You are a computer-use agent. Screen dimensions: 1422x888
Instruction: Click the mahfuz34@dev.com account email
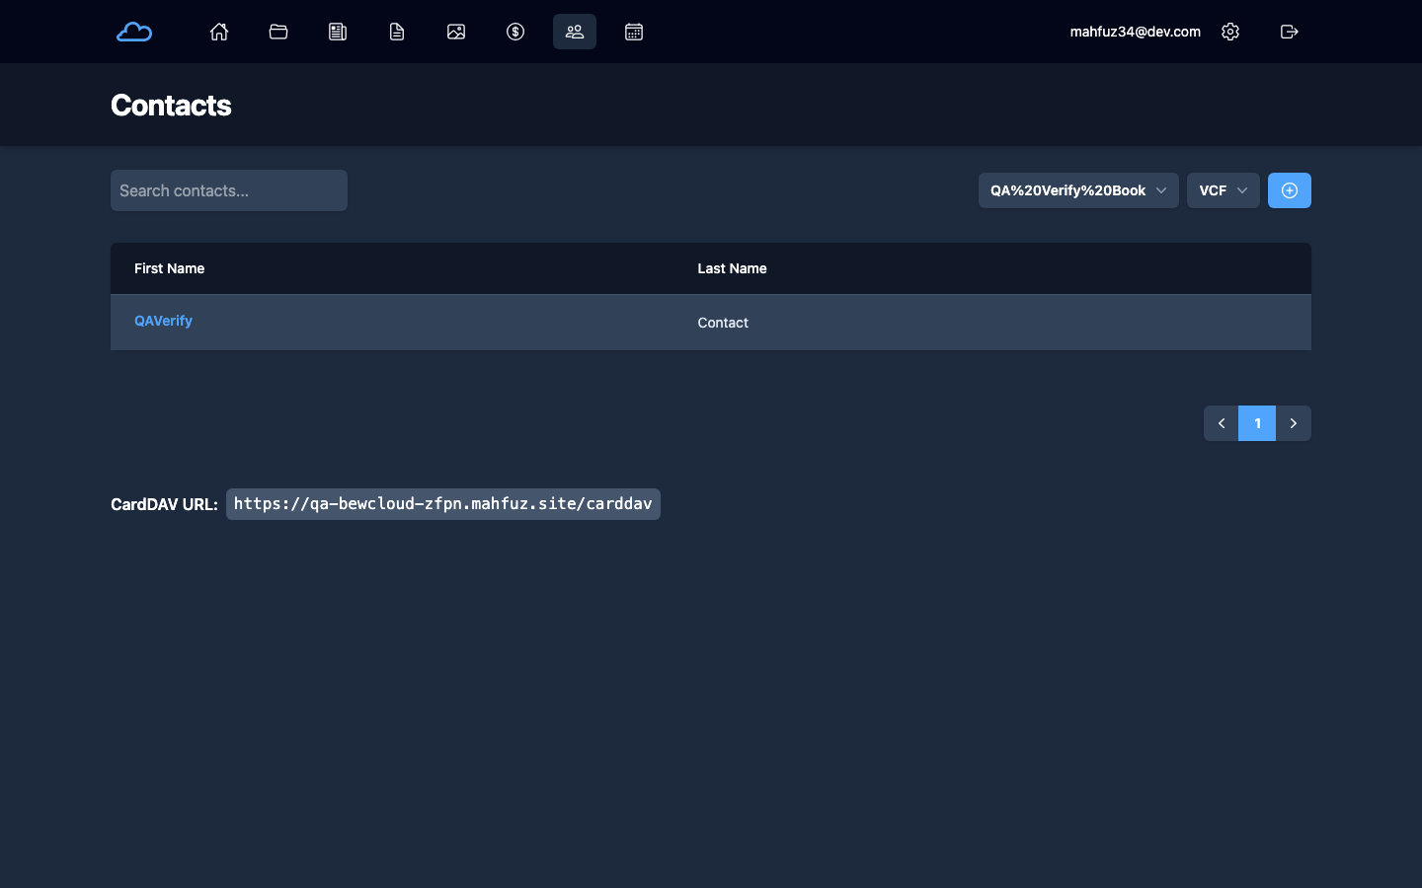point(1136,32)
